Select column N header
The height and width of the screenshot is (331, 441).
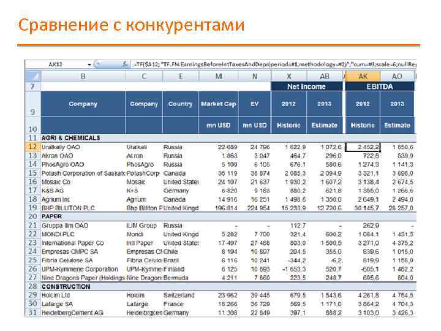click(255, 76)
